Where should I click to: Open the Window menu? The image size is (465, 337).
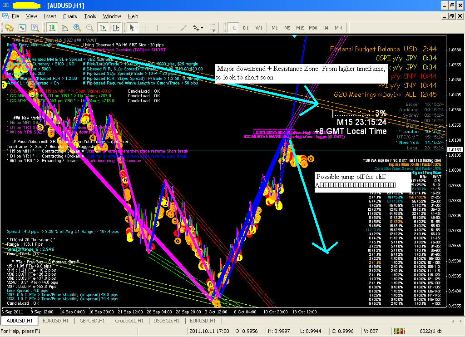point(112,16)
